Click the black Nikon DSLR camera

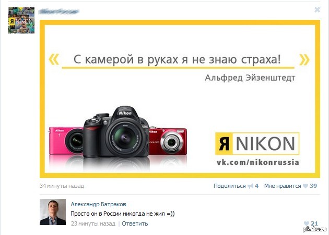(x=116, y=132)
